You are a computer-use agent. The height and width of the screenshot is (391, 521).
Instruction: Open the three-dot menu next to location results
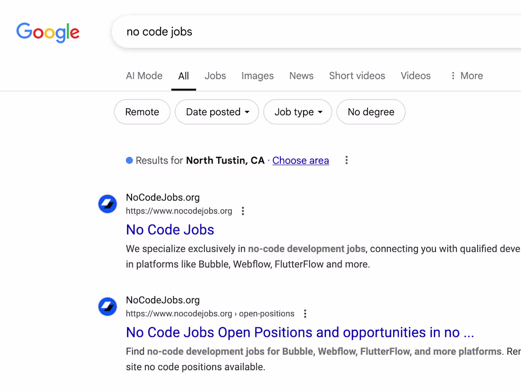[346, 160]
